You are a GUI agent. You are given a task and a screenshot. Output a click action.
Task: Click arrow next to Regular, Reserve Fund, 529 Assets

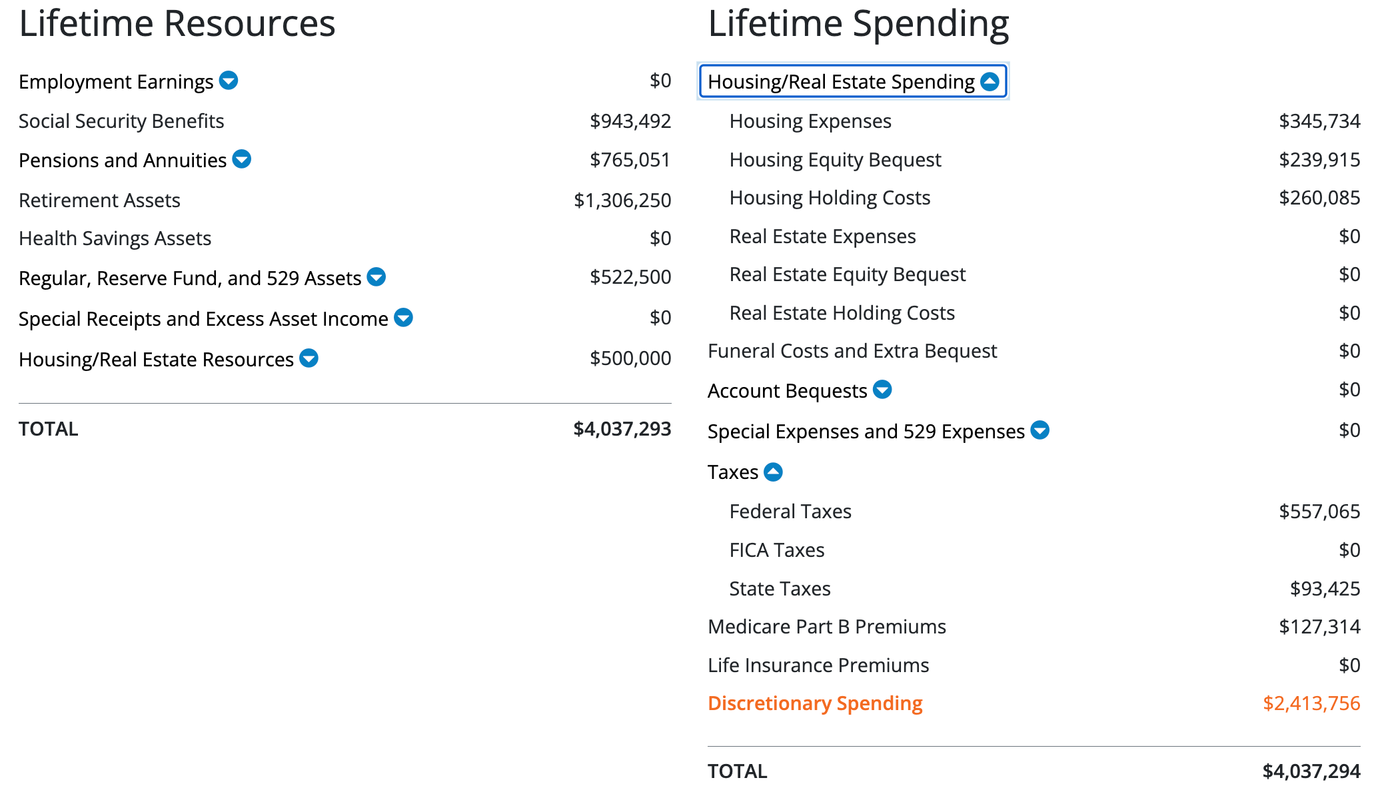tap(376, 276)
